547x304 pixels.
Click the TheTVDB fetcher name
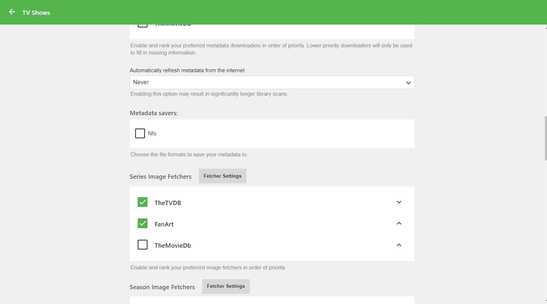point(168,203)
